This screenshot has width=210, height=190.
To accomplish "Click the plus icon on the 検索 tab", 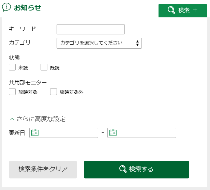I will point(195,10).
